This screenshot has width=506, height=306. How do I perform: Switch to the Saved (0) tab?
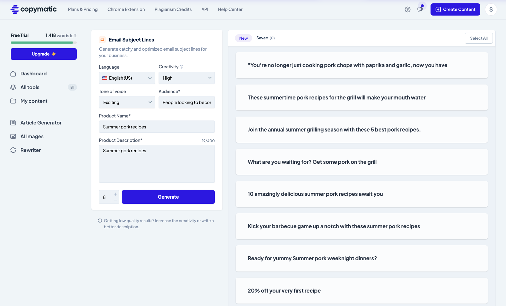[x=266, y=38]
